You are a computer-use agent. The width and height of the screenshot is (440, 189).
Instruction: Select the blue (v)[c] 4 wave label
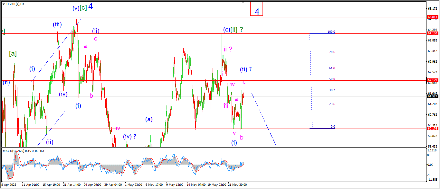[83, 7]
